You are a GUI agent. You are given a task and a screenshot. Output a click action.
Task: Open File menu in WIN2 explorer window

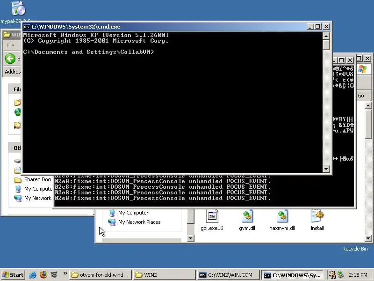(10, 45)
